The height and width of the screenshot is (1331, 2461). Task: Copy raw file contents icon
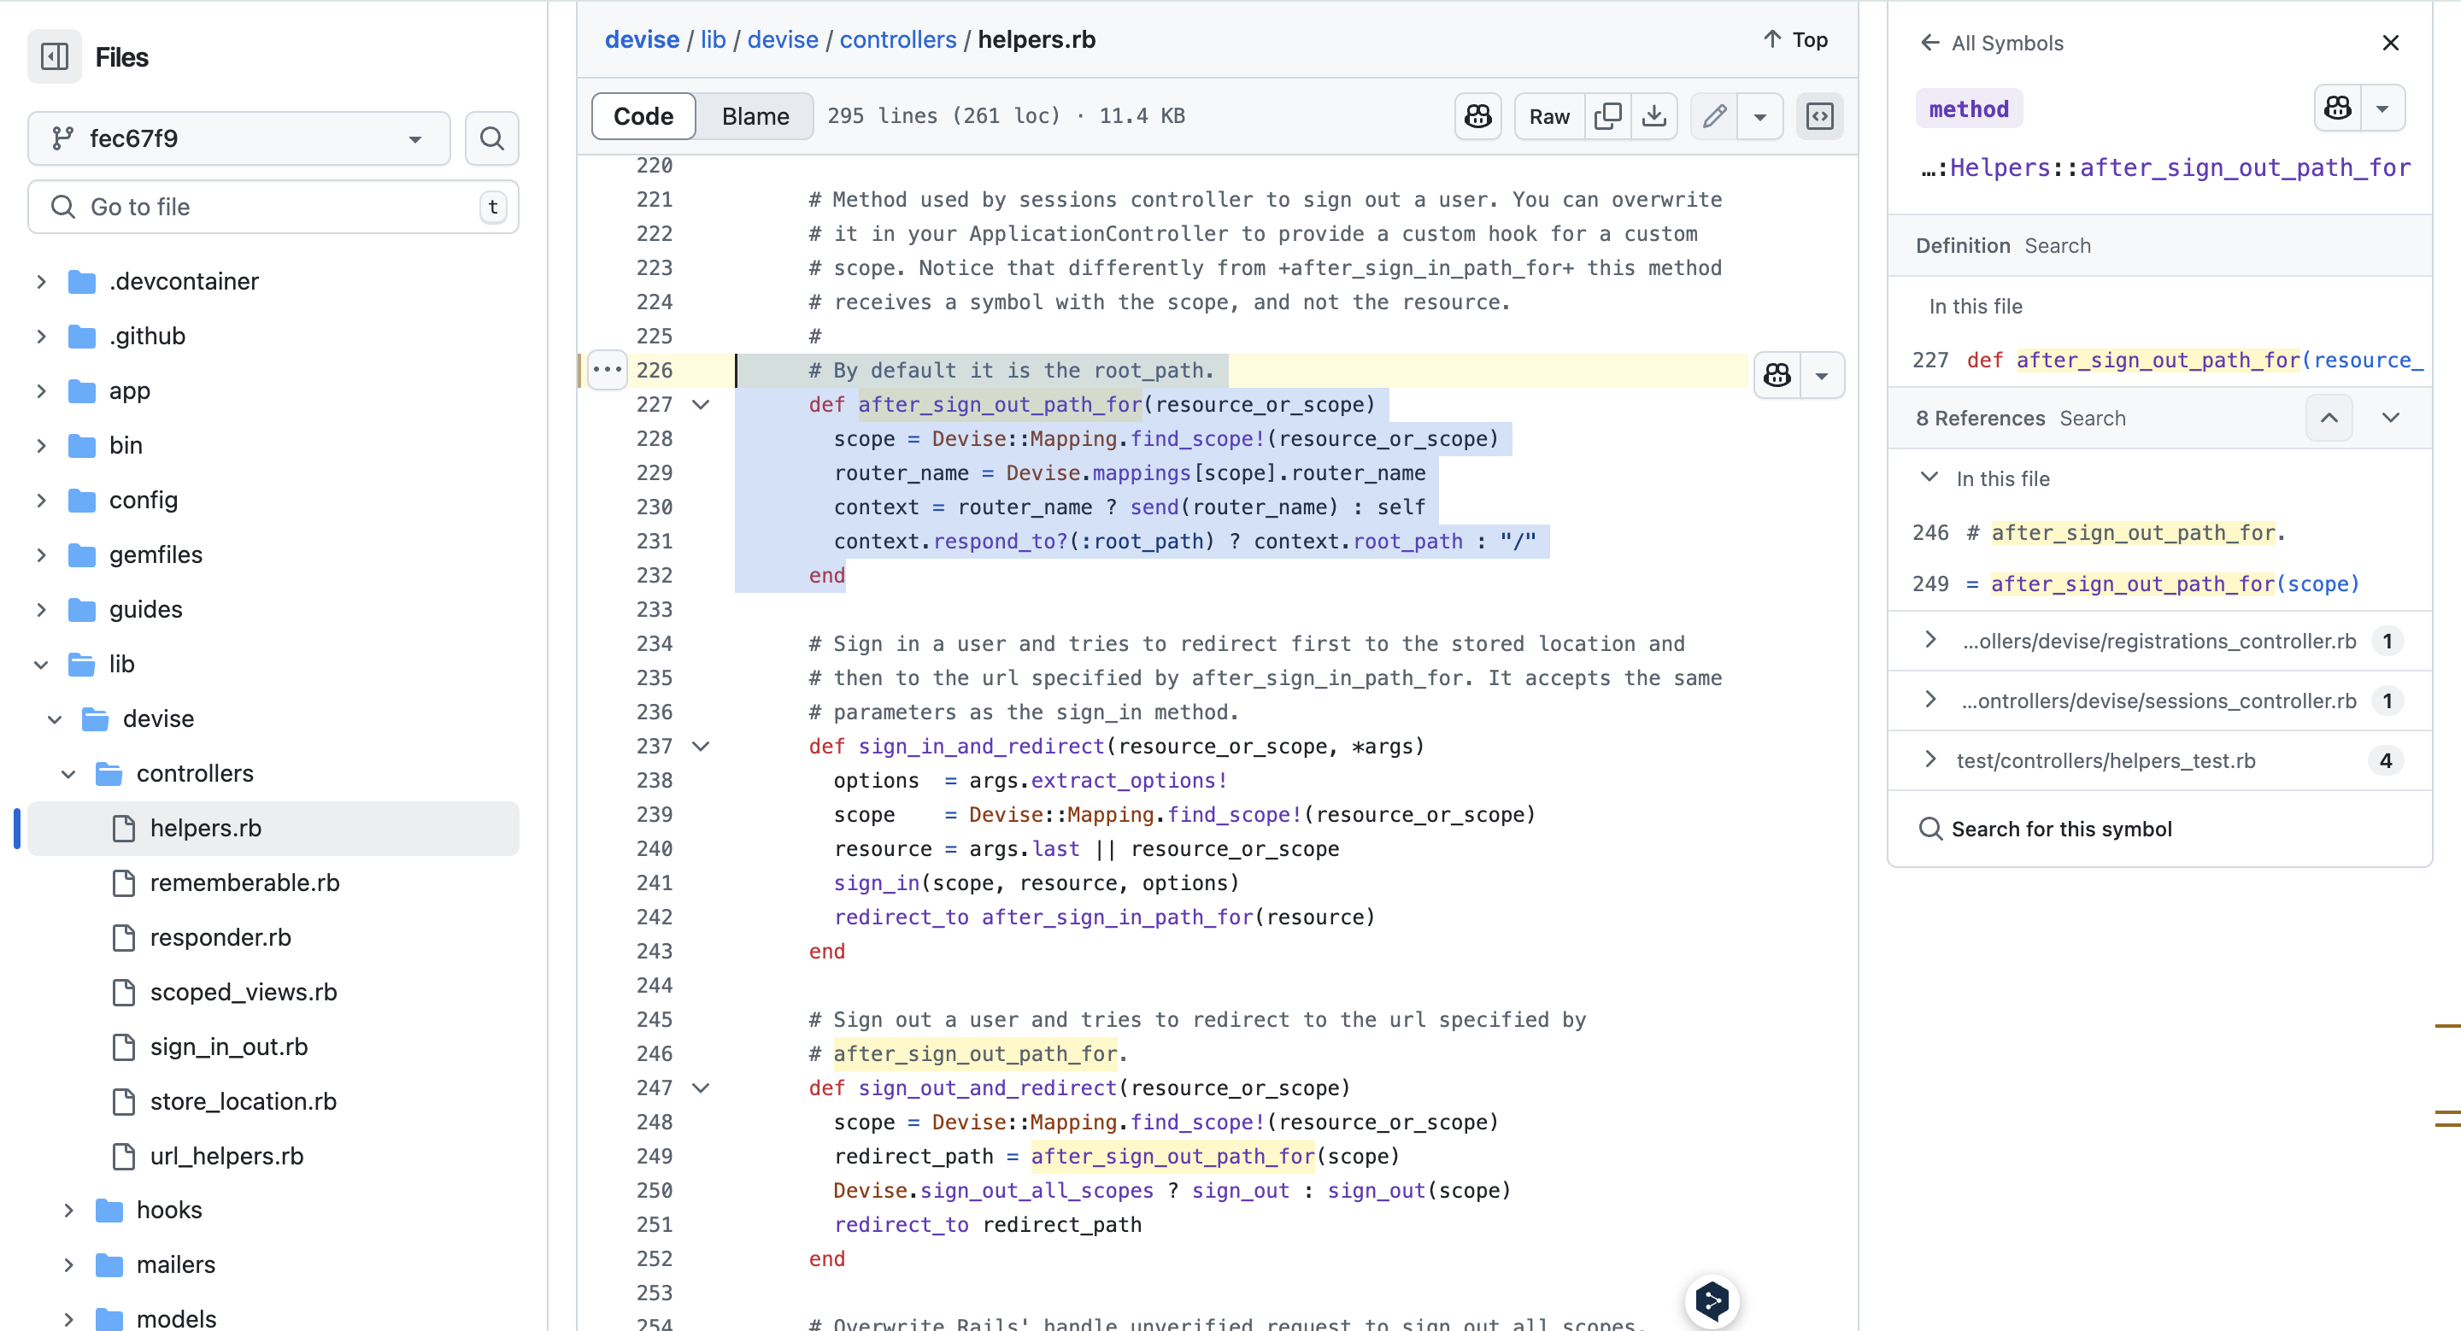1608,116
